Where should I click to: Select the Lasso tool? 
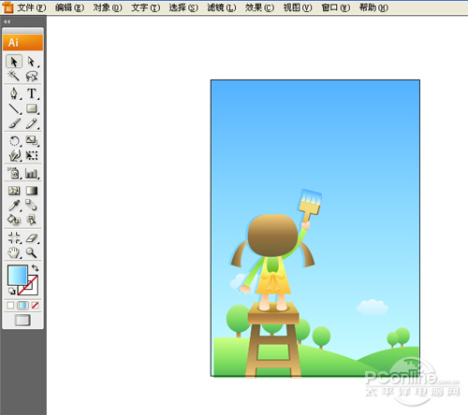tap(32, 76)
